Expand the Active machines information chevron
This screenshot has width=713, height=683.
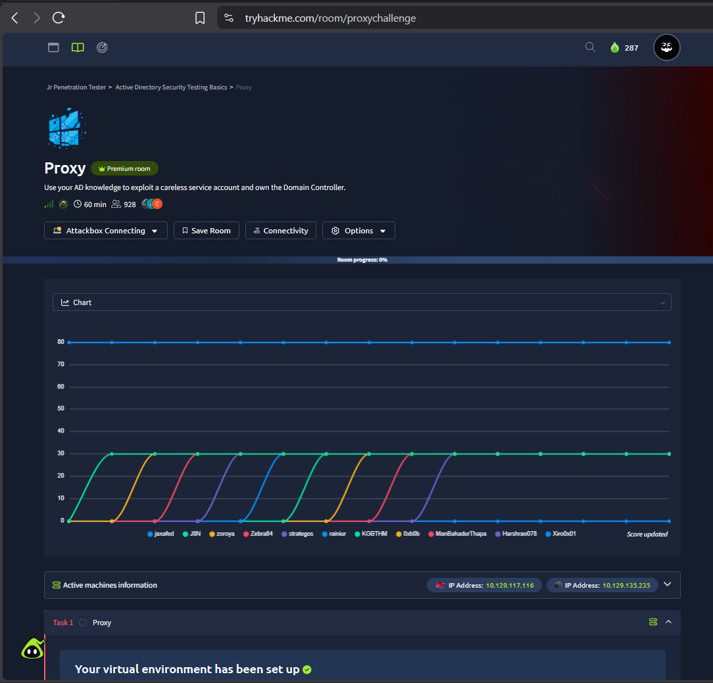point(668,584)
